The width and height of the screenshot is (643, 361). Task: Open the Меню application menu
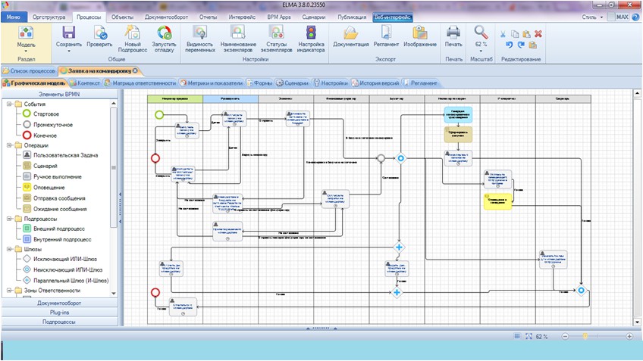pos(14,17)
